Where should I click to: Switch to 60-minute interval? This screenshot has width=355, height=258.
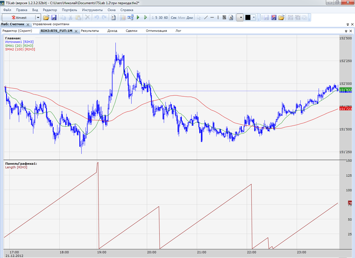166,17
